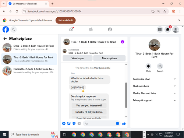Screen dimensions: 184x138
Task: Expand the Customize chat section
Action: (154, 79)
